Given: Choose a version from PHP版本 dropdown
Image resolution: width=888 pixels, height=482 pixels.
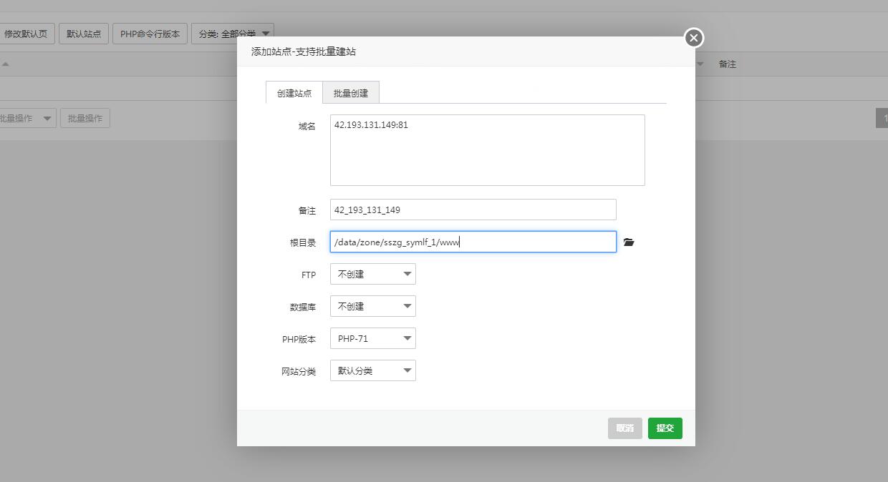Looking at the screenshot, I should coord(372,338).
